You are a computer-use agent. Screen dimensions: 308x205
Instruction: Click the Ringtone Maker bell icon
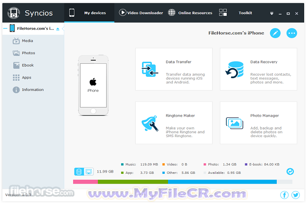[x=150, y=123]
